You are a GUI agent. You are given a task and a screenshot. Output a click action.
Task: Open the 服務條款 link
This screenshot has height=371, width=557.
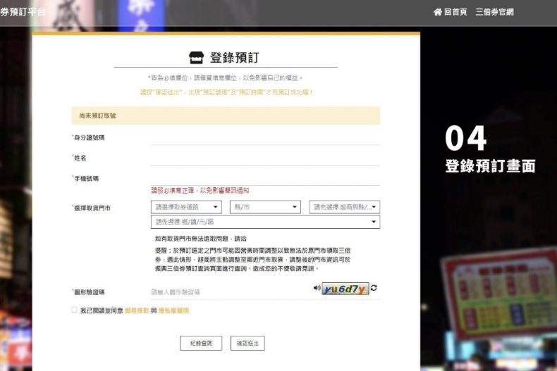click(137, 310)
